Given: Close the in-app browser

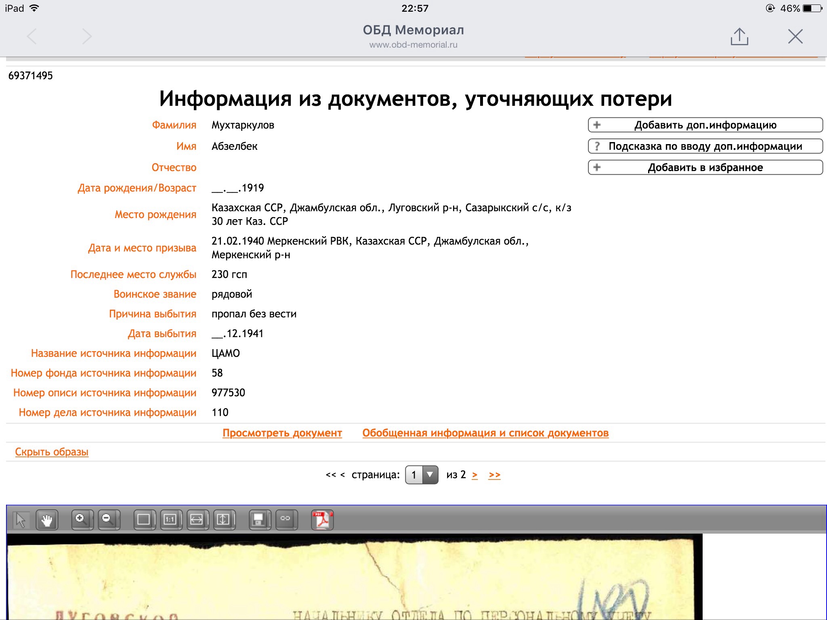Looking at the screenshot, I should pyautogui.click(x=795, y=36).
